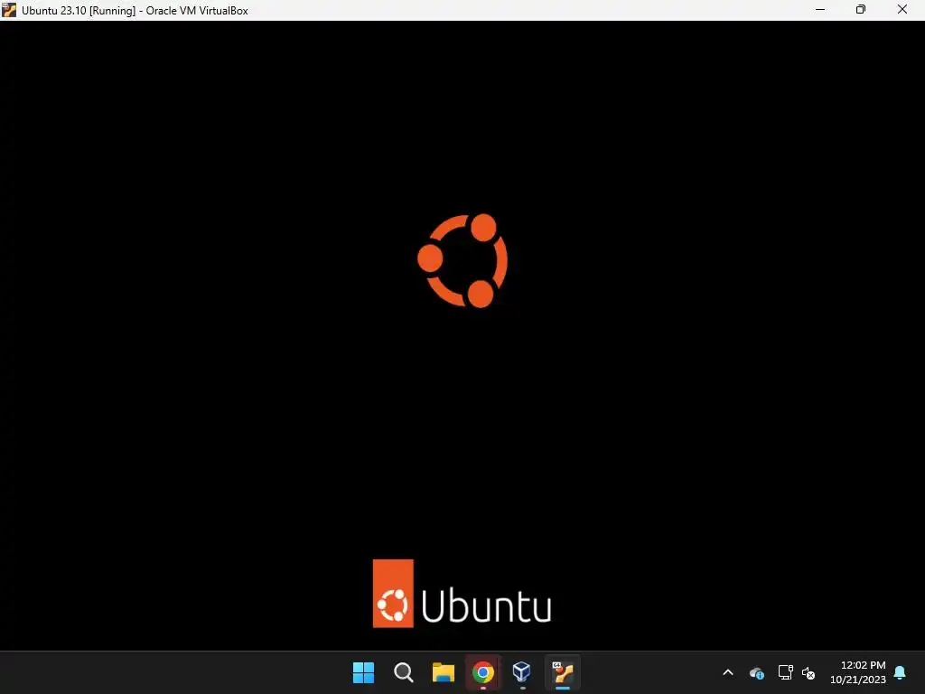925x694 pixels.
Task: Open the notification bell icon
Action: 900,672
